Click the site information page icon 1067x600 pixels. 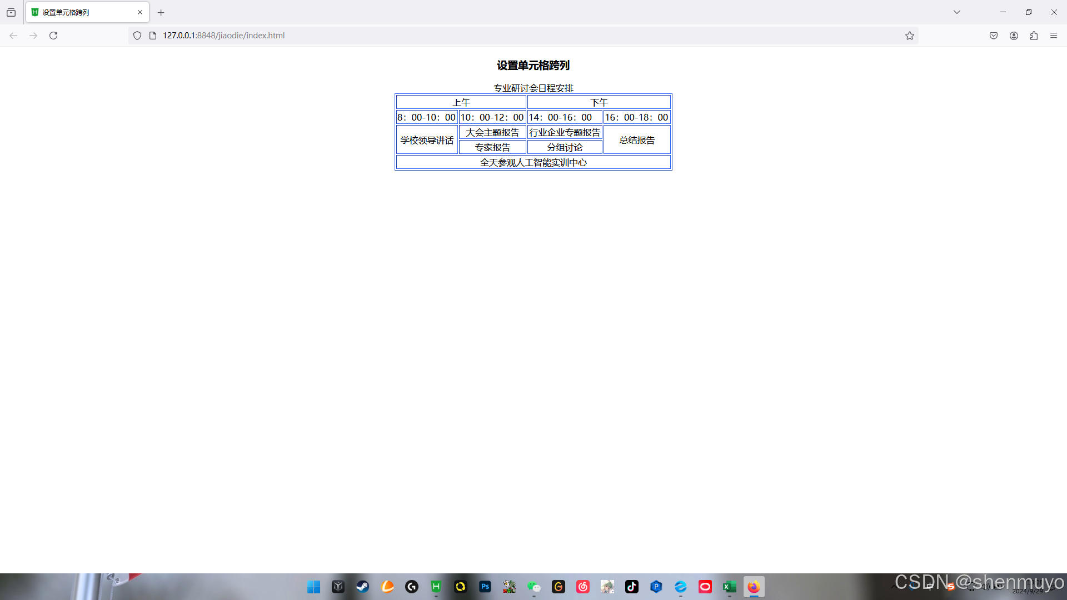pyautogui.click(x=153, y=36)
